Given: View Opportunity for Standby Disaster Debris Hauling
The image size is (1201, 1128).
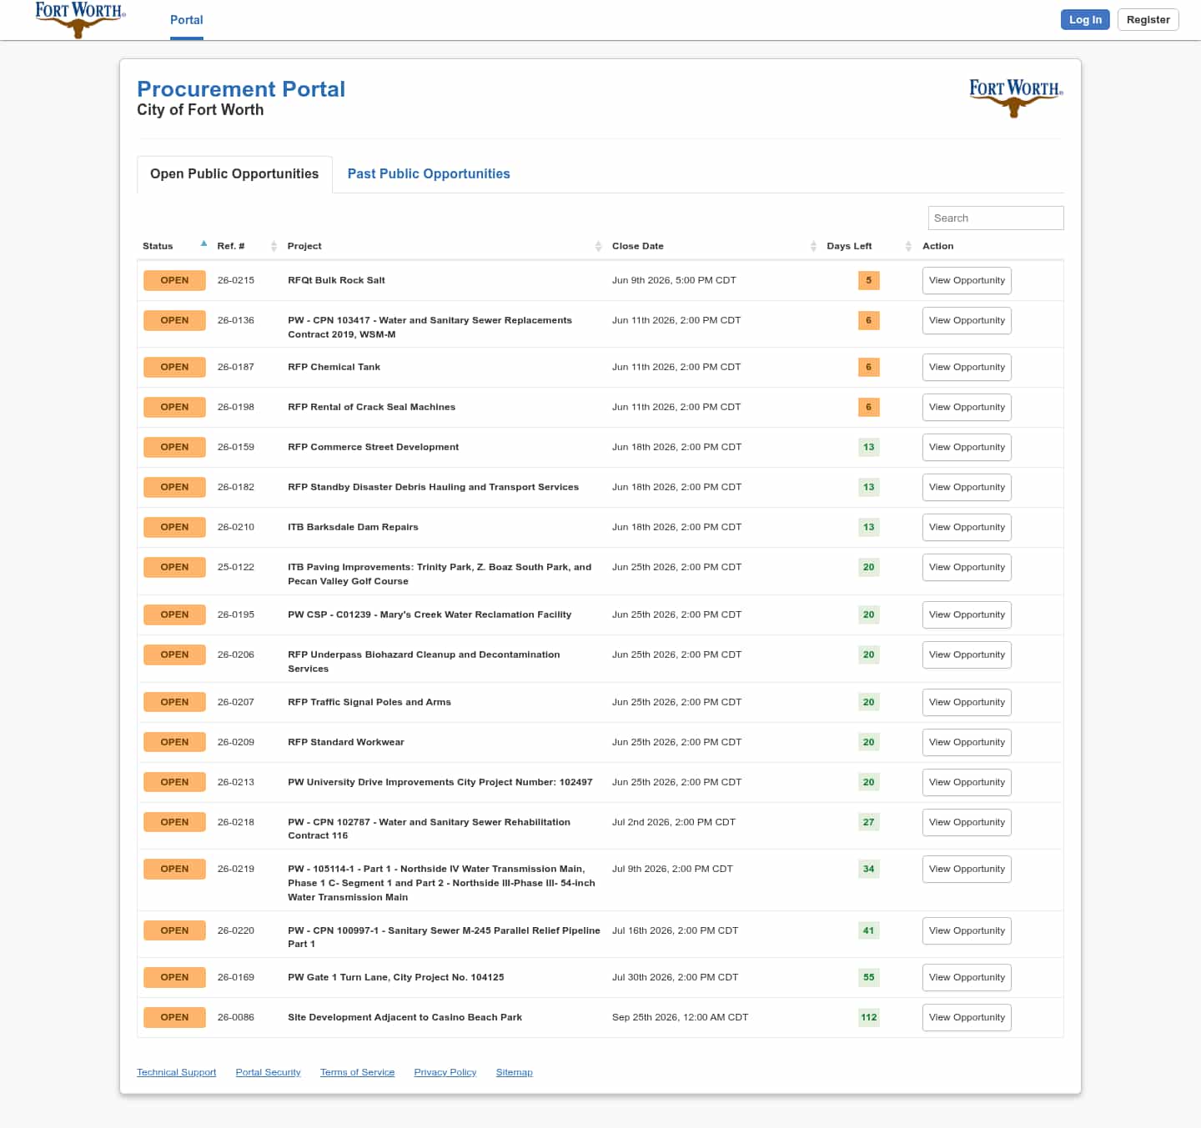Looking at the screenshot, I should tap(967, 487).
